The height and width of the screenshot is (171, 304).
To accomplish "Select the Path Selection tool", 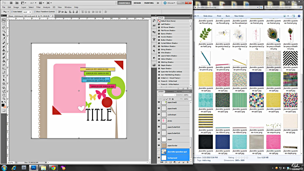I will [x=3, y=80].
